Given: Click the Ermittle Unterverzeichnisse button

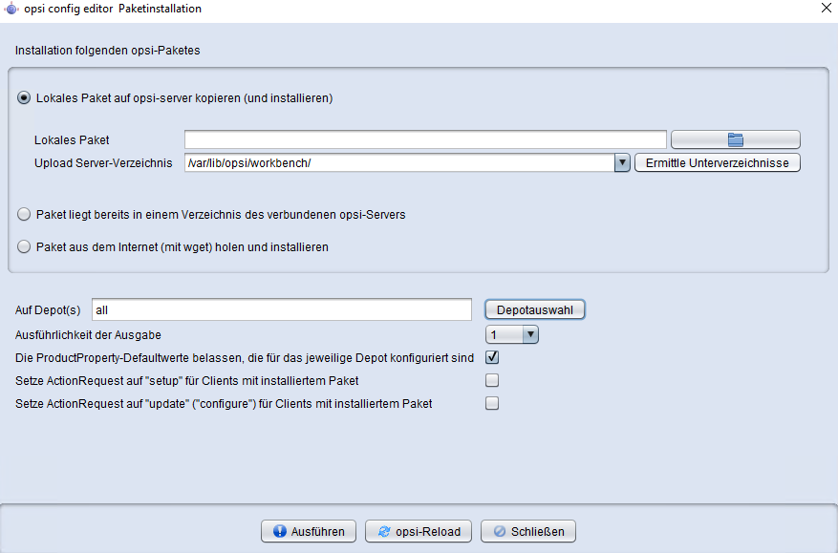Looking at the screenshot, I should point(718,163).
